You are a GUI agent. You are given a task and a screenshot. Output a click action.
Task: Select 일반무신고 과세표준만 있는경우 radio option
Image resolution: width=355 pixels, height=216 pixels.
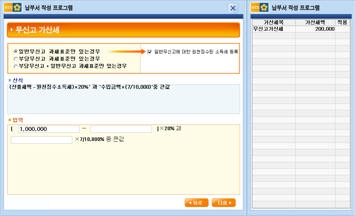tap(16, 52)
